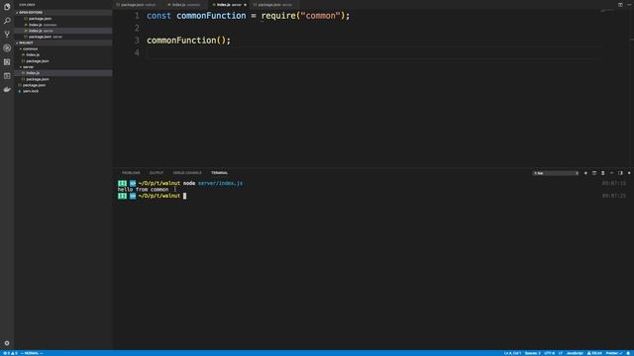
Task: Toggle panel position icon
Action: (x=620, y=173)
